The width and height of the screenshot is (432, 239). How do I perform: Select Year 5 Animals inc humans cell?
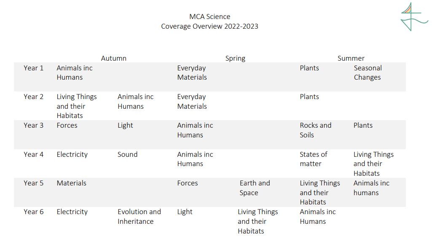pyautogui.click(x=371, y=188)
